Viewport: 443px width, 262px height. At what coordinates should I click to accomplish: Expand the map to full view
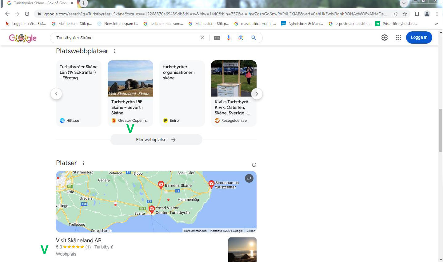(249, 178)
